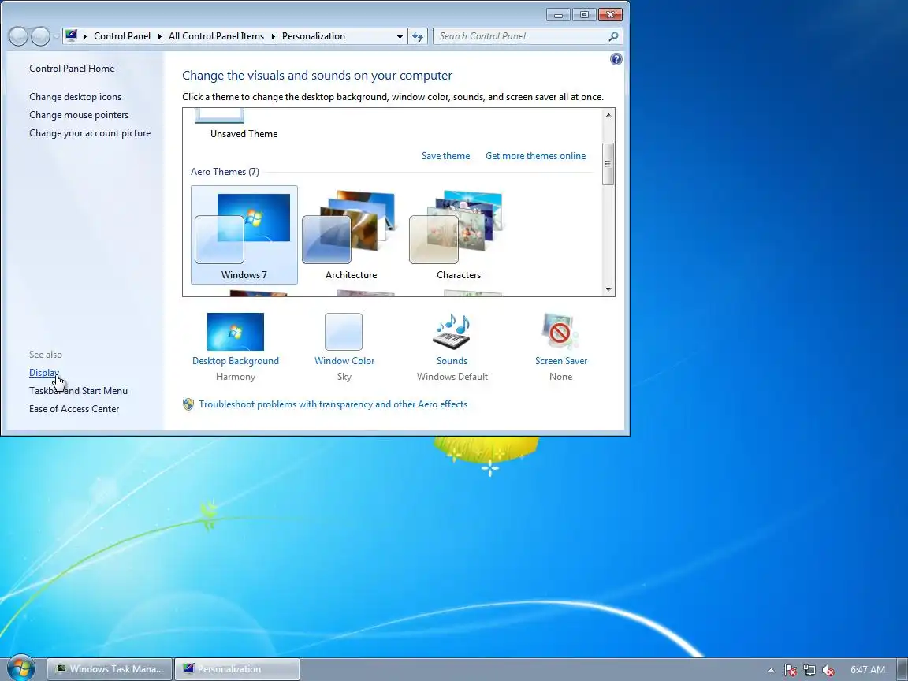Screen dimensions: 908x681
Task: Maximize the Personalization window
Action: tap(584, 14)
